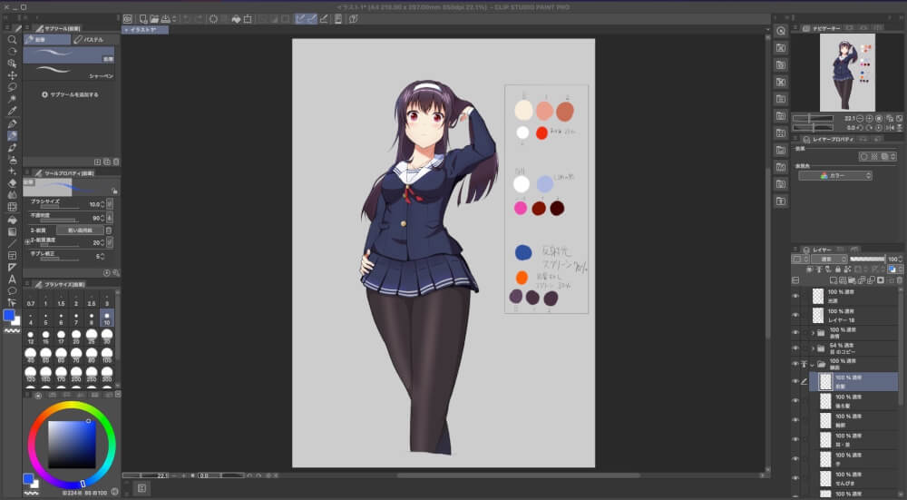Select the イラスト canvas tab

click(144, 30)
